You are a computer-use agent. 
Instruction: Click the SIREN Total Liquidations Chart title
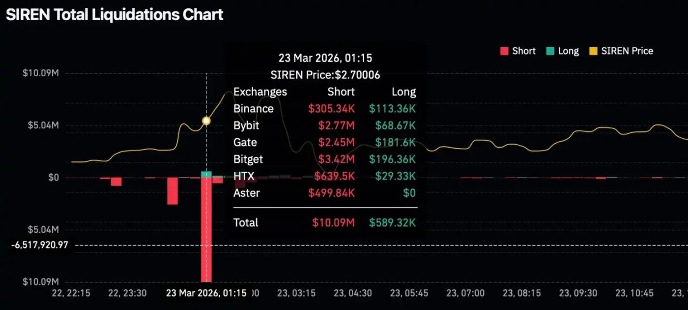[115, 14]
